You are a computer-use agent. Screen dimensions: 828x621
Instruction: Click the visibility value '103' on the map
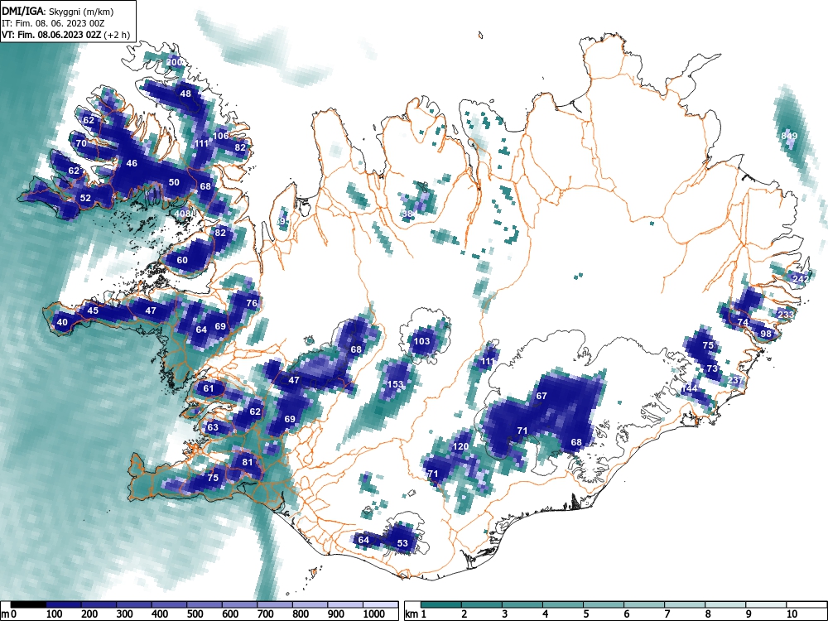421,341
